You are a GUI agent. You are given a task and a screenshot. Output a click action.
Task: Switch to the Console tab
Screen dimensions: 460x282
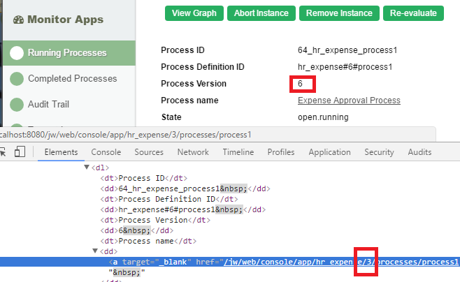coord(106,152)
